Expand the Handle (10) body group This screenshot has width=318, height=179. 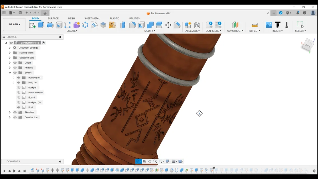tap(13, 77)
